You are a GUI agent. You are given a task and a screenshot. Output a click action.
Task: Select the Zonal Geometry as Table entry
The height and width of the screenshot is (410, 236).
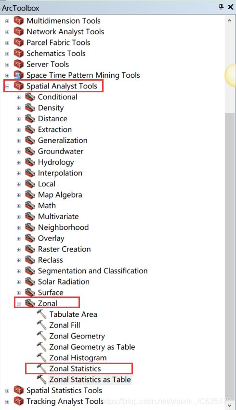(92, 347)
